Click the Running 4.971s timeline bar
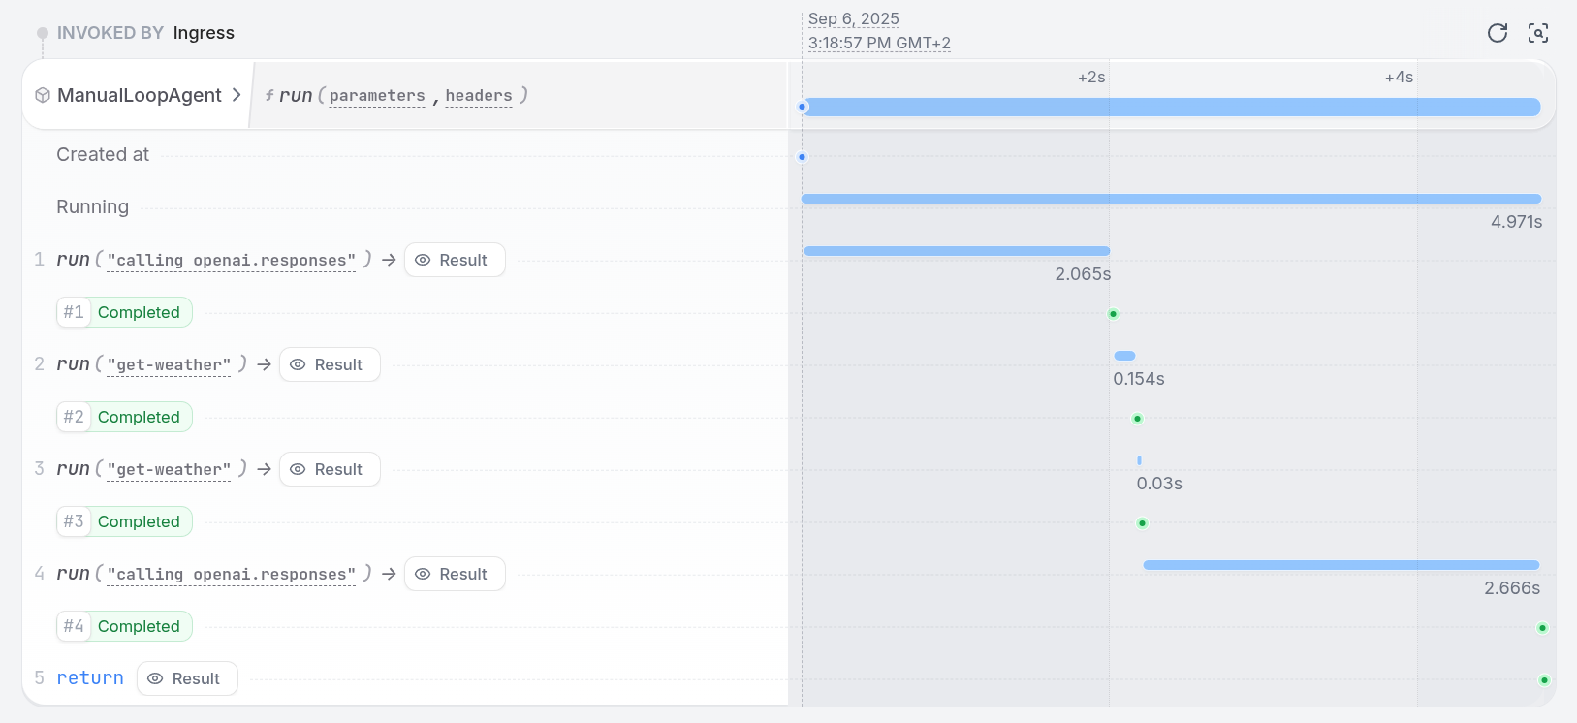This screenshot has height=723, width=1577. pyautogui.click(x=1171, y=199)
